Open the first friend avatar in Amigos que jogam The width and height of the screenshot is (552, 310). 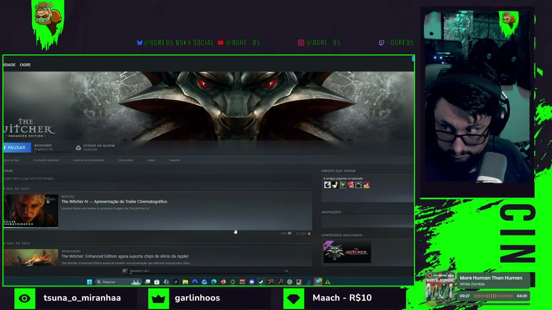coord(327,185)
